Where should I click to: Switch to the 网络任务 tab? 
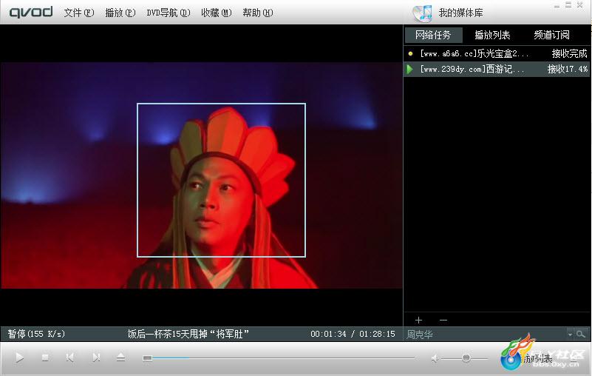pyautogui.click(x=433, y=36)
